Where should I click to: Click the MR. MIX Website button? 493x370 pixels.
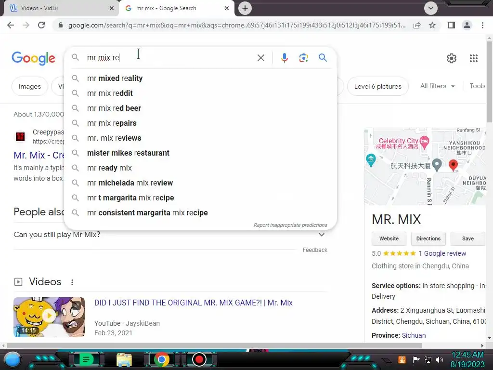tap(389, 238)
